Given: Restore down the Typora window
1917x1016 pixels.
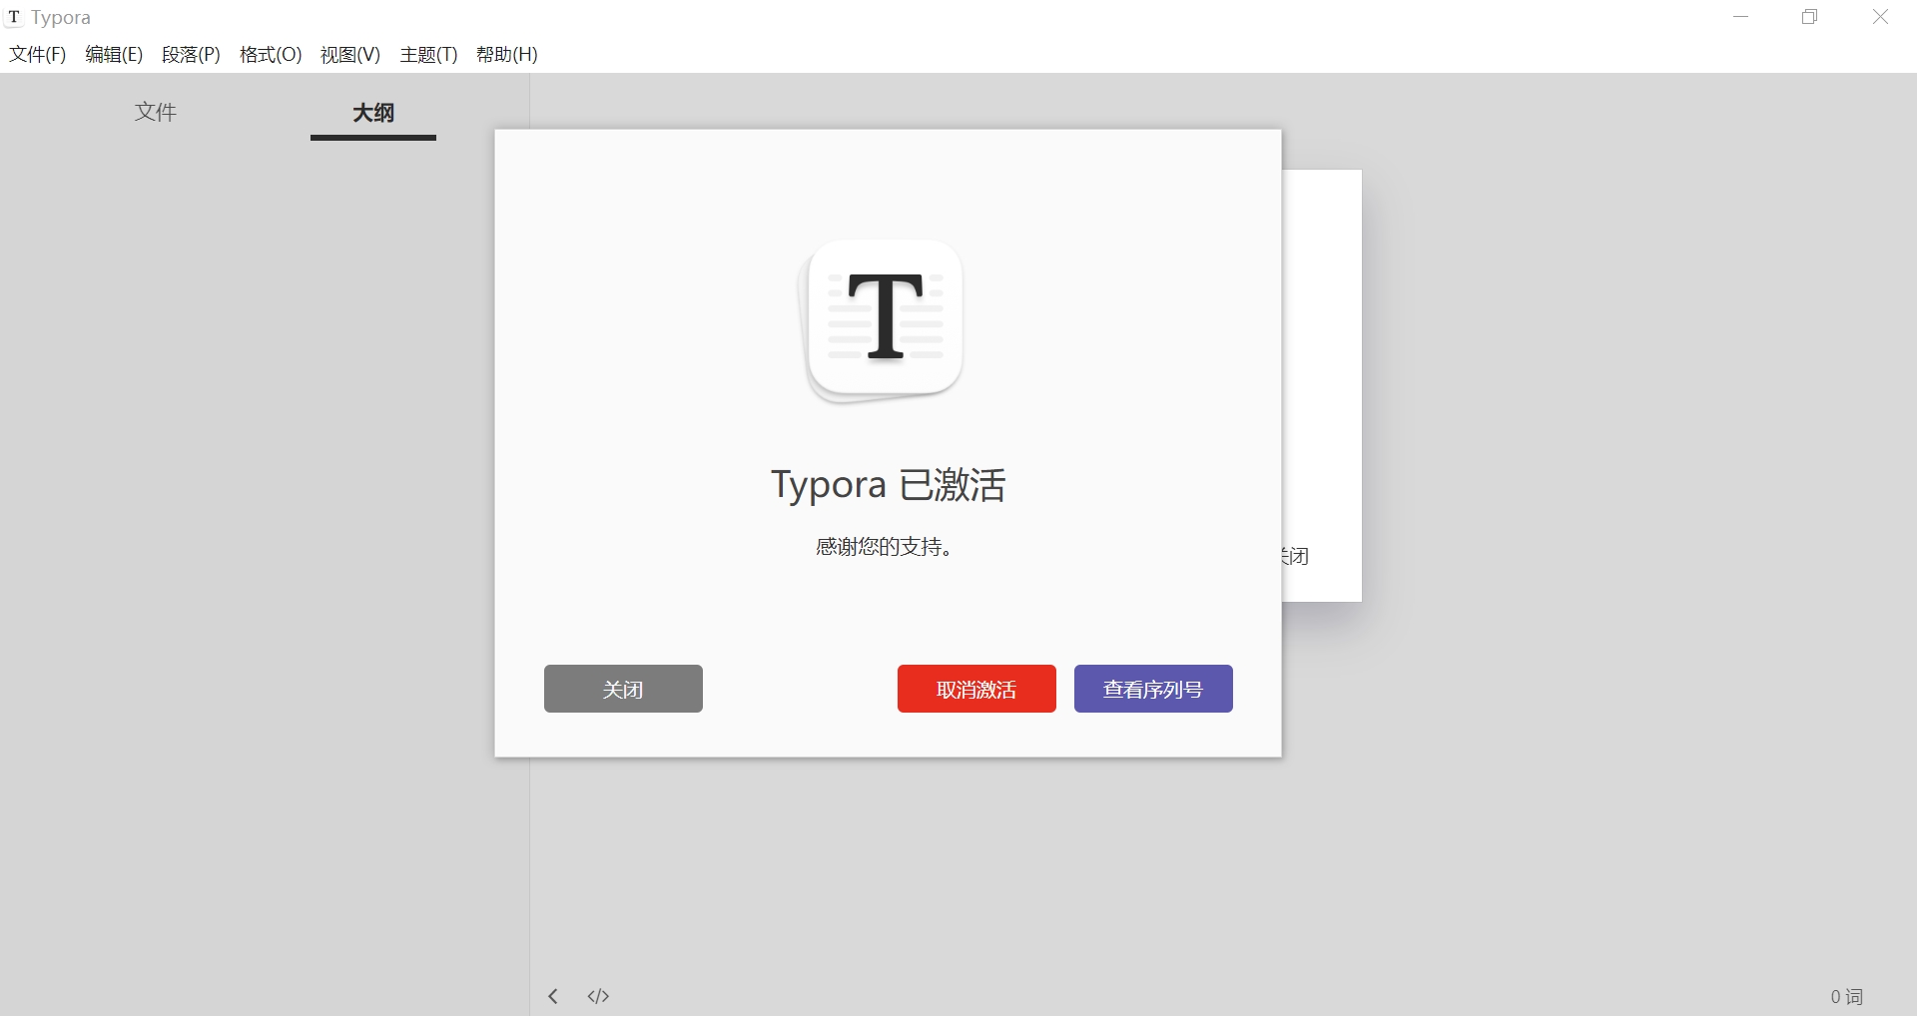Looking at the screenshot, I should pyautogui.click(x=1810, y=17).
